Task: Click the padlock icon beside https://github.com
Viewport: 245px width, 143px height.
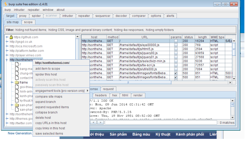Action: click(11, 37)
